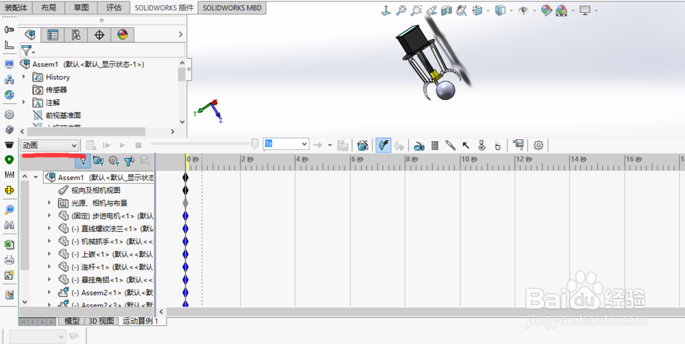Select 视向及相机视图 row in motion tree
The image size is (685, 344).
pos(96,190)
